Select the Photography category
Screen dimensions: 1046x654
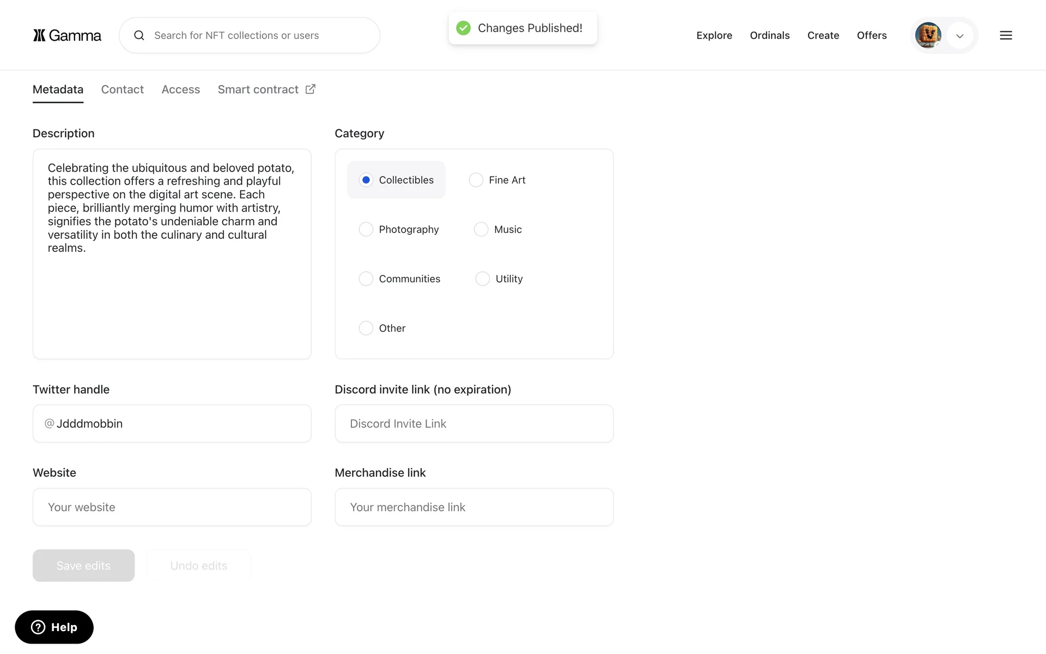click(x=366, y=229)
